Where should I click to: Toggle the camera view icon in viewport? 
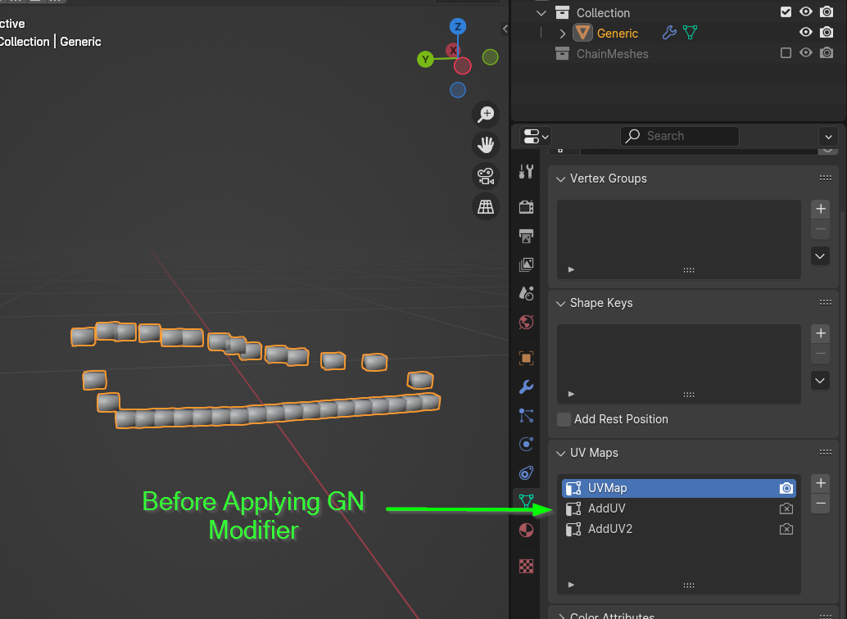point(486,175)
